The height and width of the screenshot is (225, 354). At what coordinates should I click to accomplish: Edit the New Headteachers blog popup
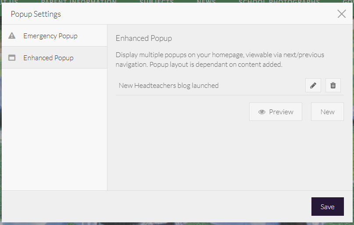[313, 86]
